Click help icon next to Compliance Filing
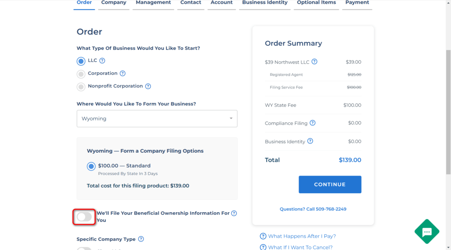The height and width of the screenshot is (250, 451). (313, 123)
